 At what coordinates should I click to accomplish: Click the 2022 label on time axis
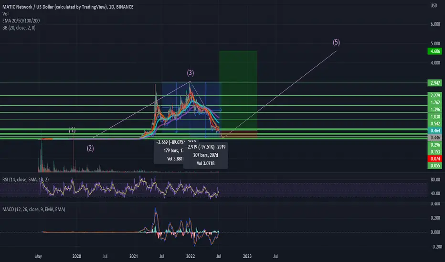(191, 256)
